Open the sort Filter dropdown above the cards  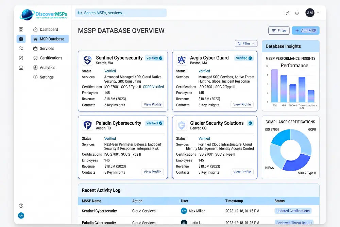pyautogui.click(x=246, y=43)
